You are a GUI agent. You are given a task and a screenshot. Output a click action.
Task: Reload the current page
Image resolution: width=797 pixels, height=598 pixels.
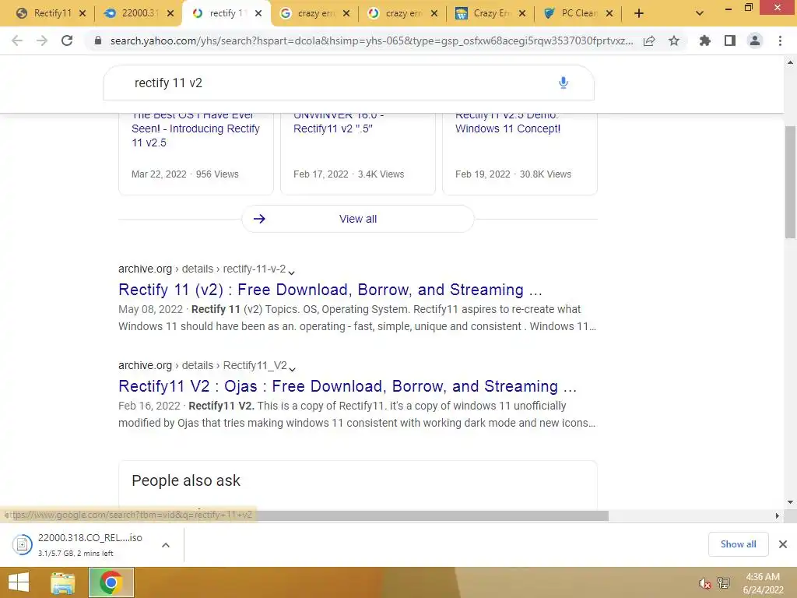67,40
